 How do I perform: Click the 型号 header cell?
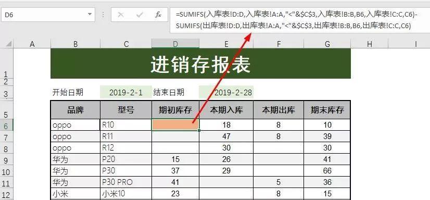[126, 110]
